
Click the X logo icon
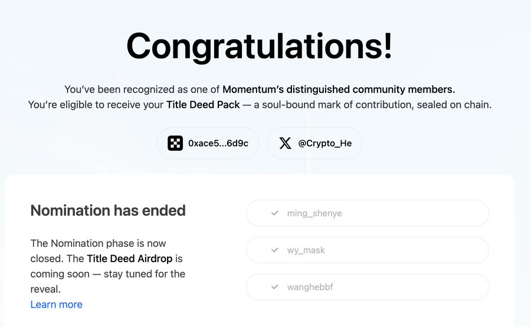285,143
